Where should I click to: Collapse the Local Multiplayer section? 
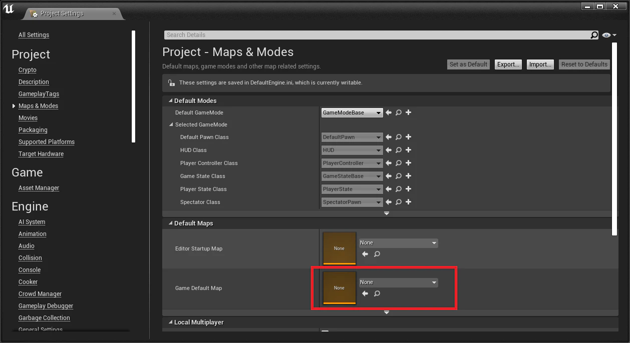[x=170, y=322]
